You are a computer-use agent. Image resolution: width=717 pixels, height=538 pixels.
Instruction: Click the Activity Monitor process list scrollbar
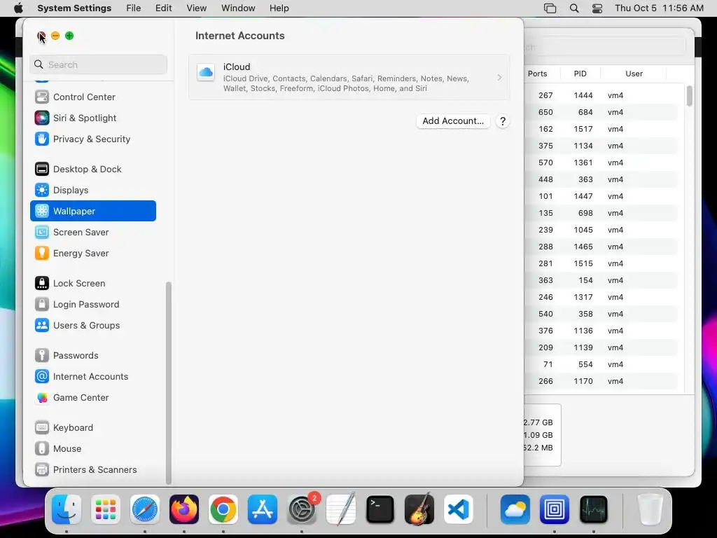pos(689,95)
